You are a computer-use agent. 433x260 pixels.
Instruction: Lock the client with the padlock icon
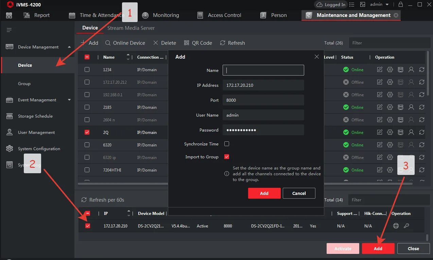pos(401,4)
